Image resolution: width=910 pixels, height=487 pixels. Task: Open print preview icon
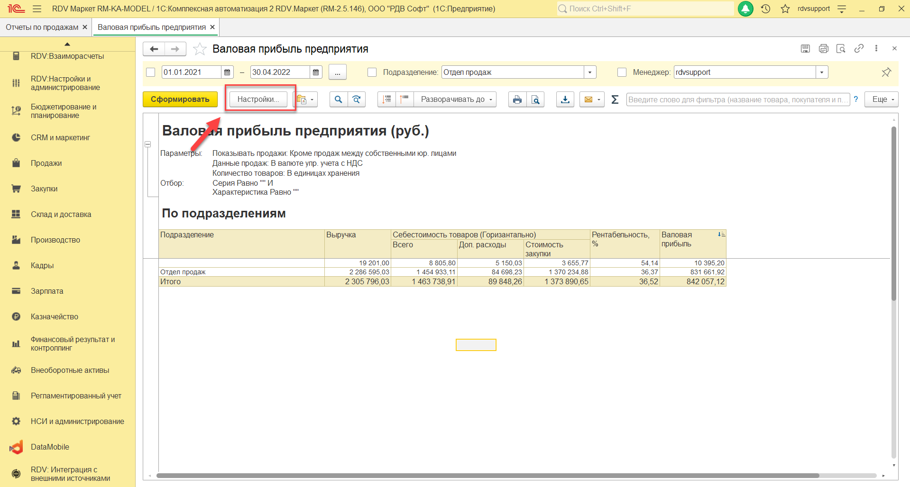(535, 99)
